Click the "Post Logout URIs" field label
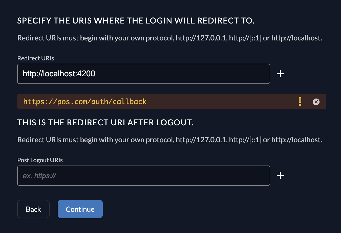The width and height of the screenshot is (341, 233). coord(40,160)
